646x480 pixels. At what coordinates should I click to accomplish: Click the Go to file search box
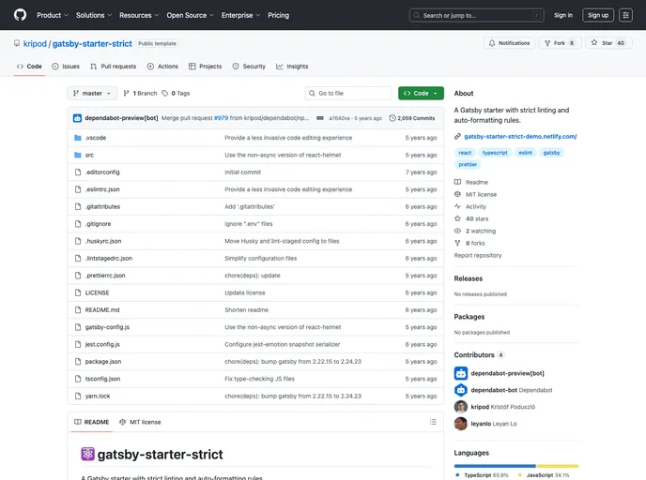pyautogui.click(x=348, y=94)
